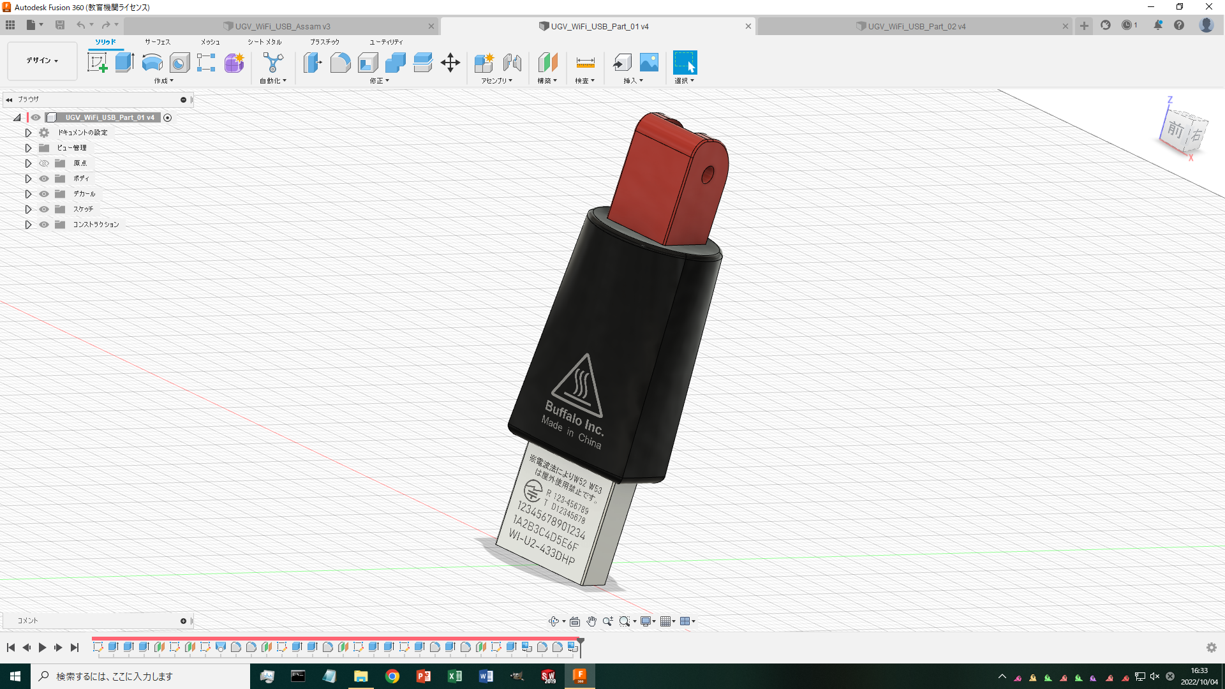The height and width of the screenshot is (689, 1225).
Task: Select the Fillet tool
Action: coord(340,63)
